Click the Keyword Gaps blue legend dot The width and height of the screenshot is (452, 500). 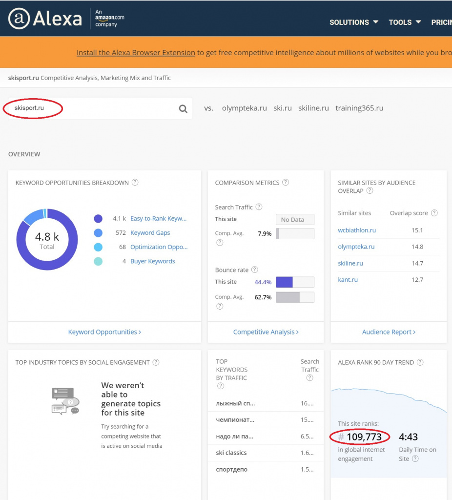(x=98, y=233)
